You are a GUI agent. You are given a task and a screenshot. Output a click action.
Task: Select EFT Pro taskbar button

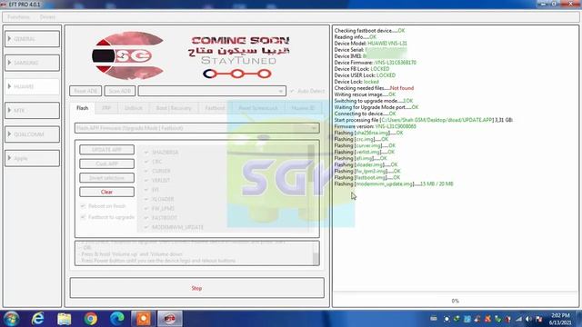[170, 319]
